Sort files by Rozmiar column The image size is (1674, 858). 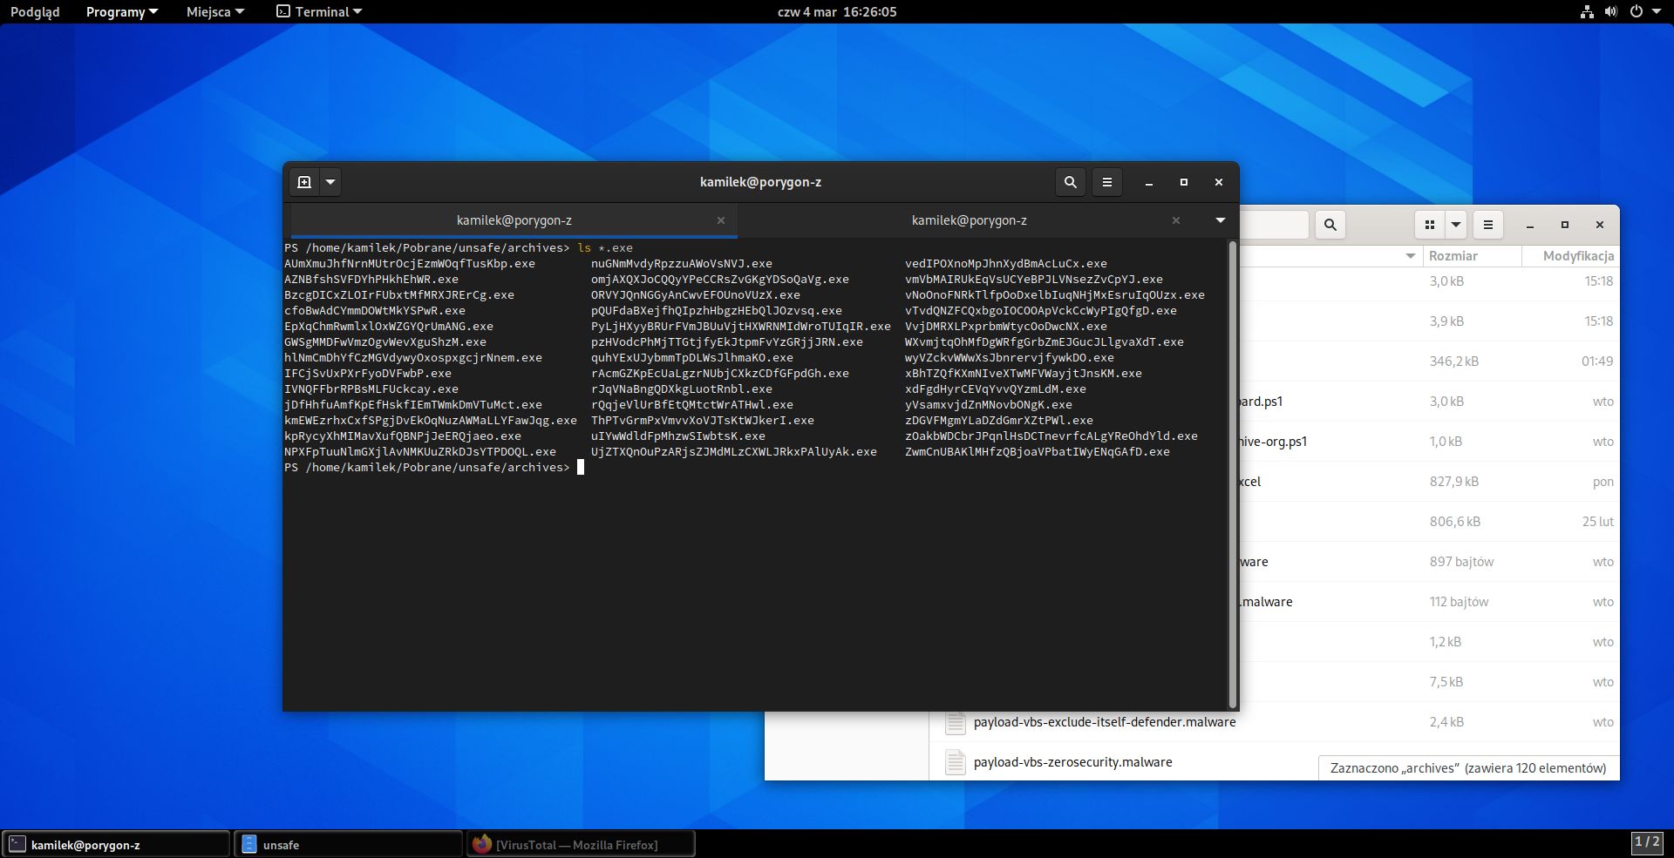(1453, 256)
